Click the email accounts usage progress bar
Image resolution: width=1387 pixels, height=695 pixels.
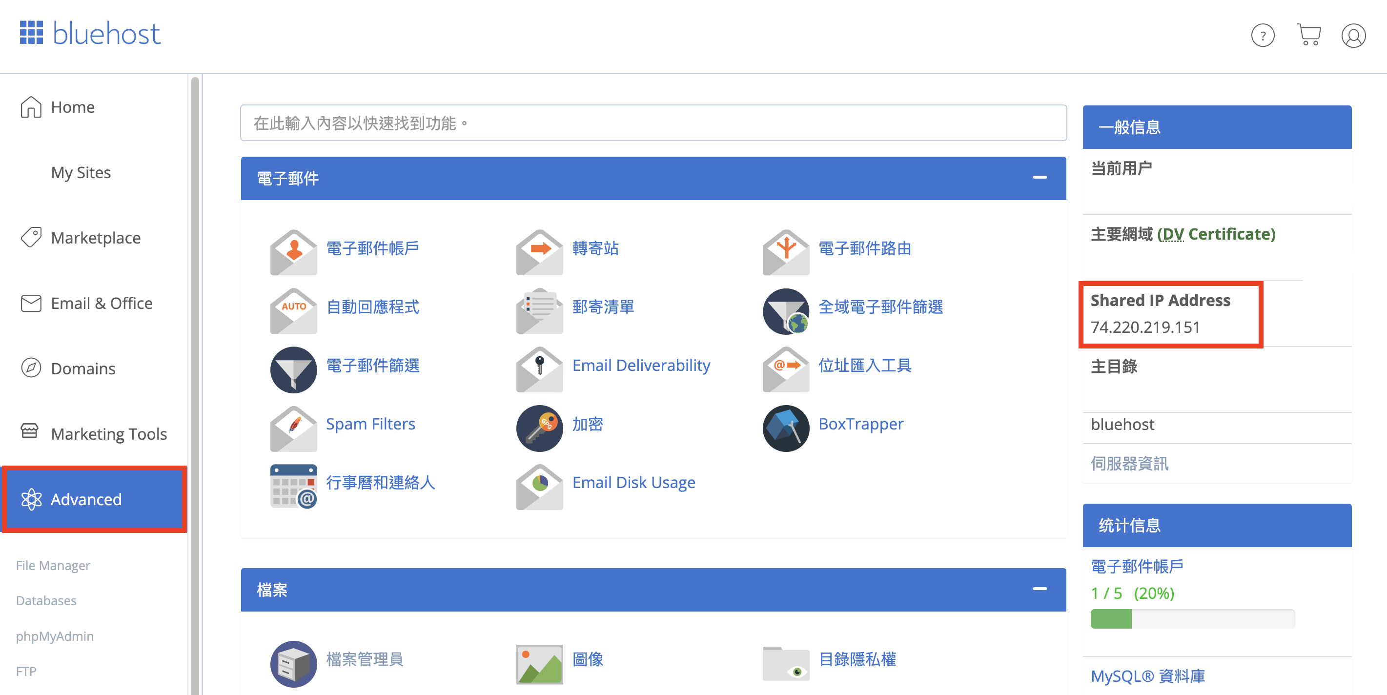[1192, 618]
